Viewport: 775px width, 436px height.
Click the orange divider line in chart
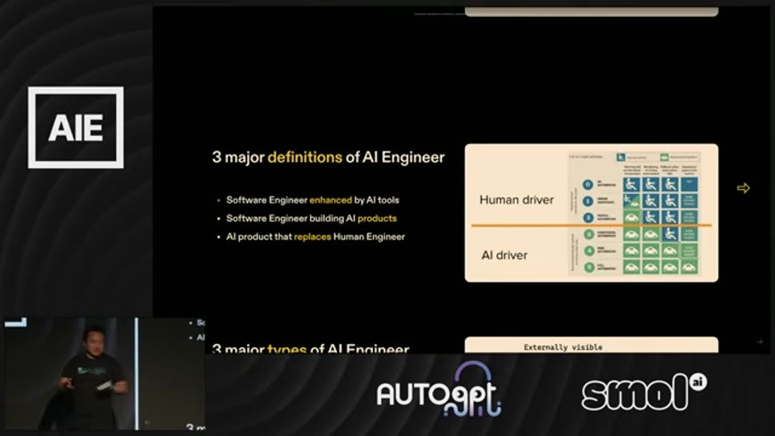point(591,225)
